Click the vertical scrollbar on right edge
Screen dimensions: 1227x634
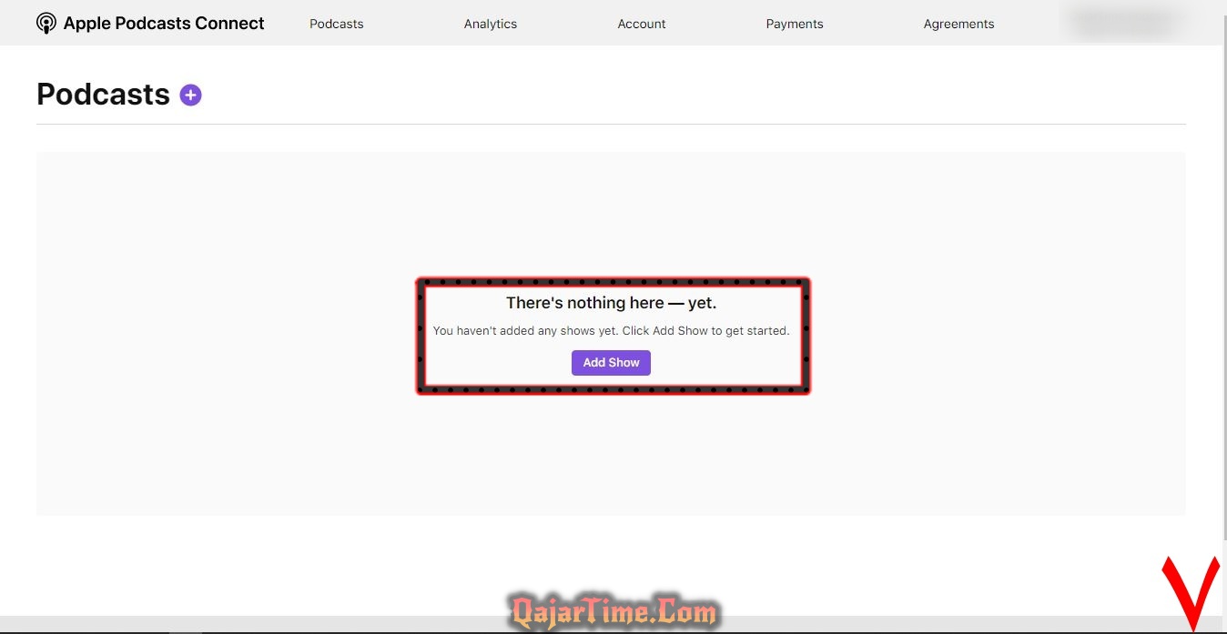1222,273
